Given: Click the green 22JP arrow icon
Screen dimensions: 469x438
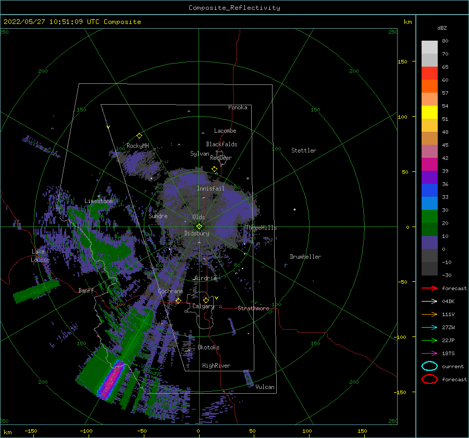Looking at the screenshot, I should (x=429, y=340).
